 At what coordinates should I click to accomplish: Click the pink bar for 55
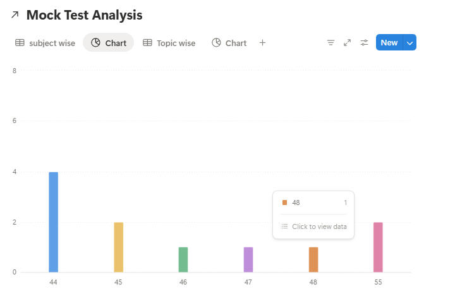coord(378,247)
